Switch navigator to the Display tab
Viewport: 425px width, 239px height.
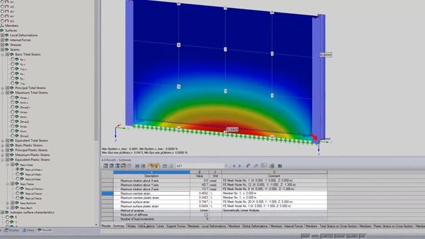pos(12,230)
